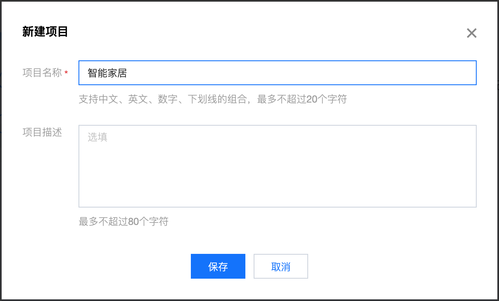The height and width of the screenshot is (301, 499).
Task: Close the 新建项目 dialog with the X icon
Action: point(471,33)
